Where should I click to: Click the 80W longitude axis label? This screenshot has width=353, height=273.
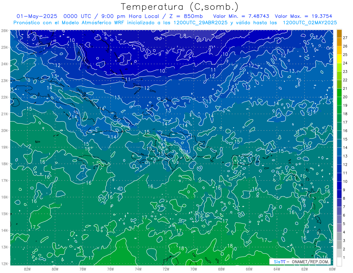[x=55, y=269]
